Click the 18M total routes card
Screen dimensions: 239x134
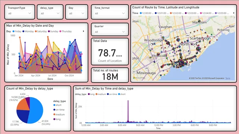(110, 75)
